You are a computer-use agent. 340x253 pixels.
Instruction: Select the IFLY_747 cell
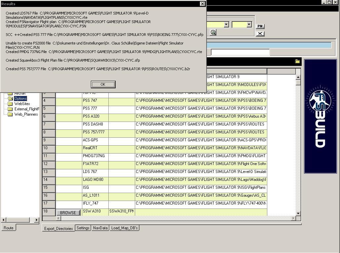[x=95, y=205]
